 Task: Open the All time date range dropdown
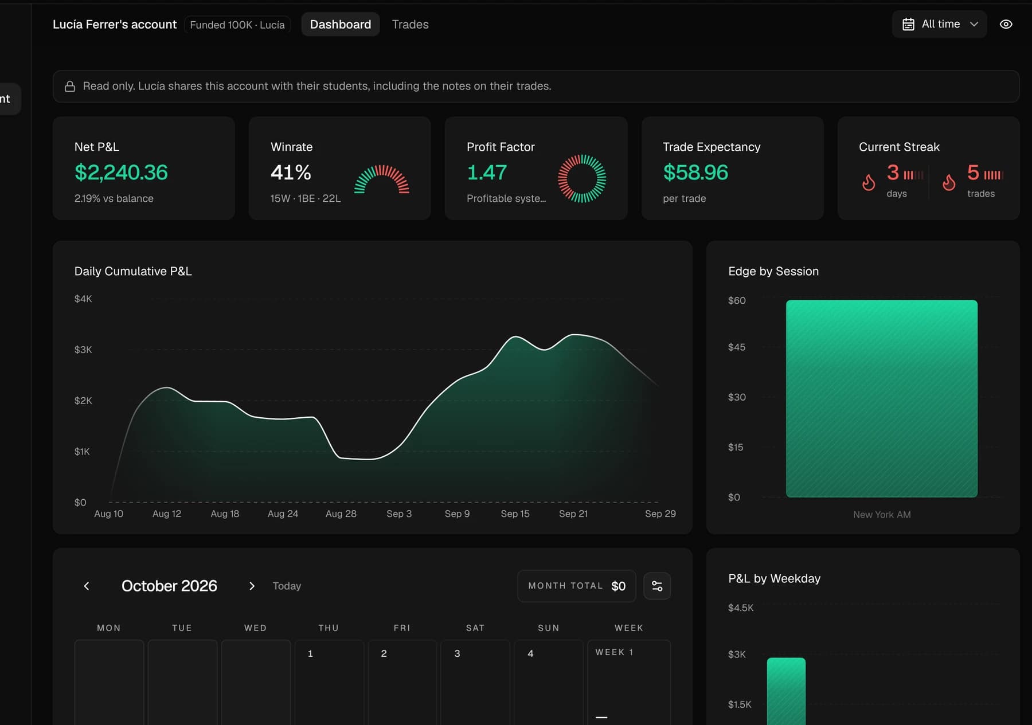click(939, 24)
